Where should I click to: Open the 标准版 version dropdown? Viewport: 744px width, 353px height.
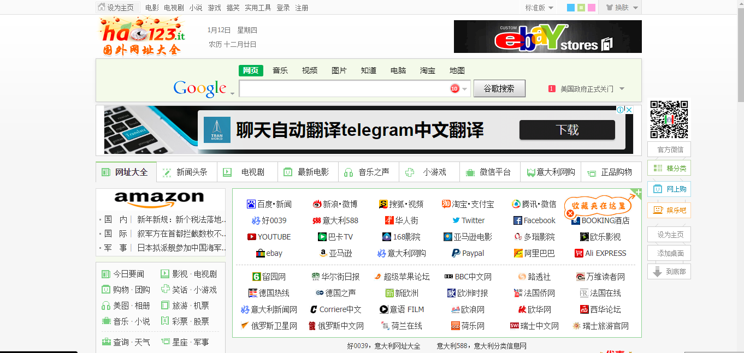(539, 8)
